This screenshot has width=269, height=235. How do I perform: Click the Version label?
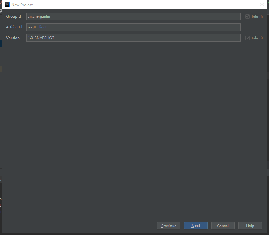point(13,38)
